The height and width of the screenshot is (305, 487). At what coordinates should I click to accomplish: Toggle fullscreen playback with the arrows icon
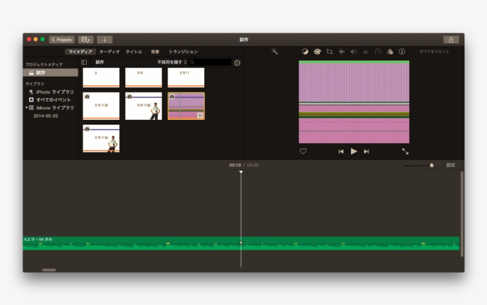(x=405, y=151)
